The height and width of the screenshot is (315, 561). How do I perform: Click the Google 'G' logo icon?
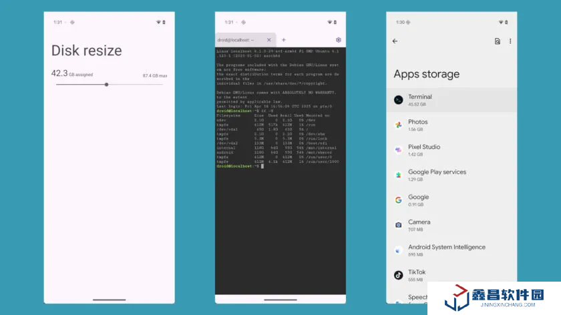[x=398, y=200]
